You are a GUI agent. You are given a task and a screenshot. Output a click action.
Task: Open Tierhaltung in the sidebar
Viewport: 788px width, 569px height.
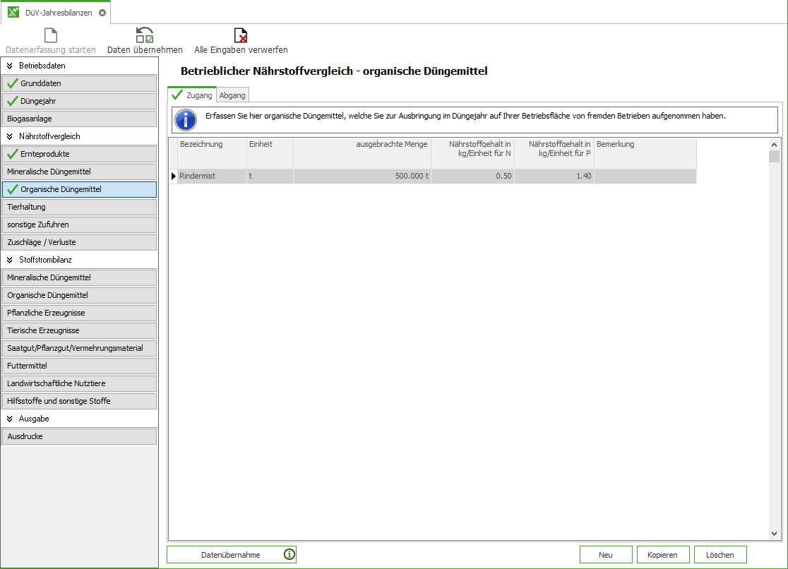(79, 207)
